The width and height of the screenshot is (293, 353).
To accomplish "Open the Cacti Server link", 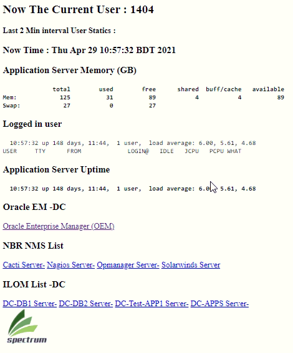I will (24, 265).
